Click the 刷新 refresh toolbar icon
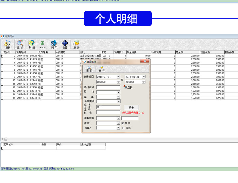238x183 pixels. (32, 44)
